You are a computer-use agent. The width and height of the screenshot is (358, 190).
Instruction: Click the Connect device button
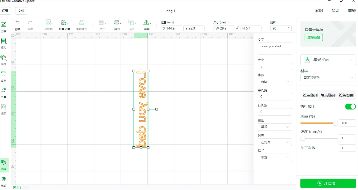[313, 37]
